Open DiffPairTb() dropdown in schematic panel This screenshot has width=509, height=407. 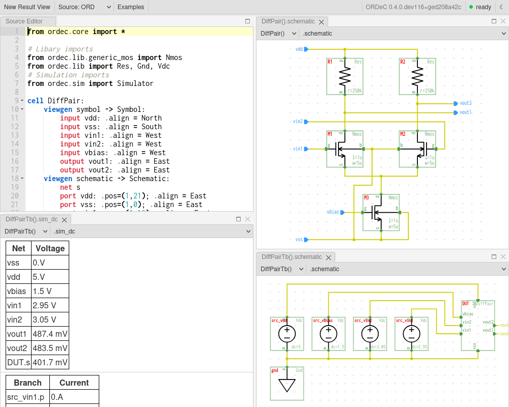point(282,269)
